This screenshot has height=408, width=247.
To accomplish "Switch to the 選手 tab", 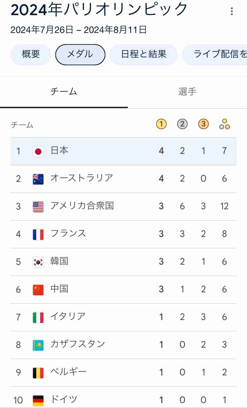I will point(187,92).
